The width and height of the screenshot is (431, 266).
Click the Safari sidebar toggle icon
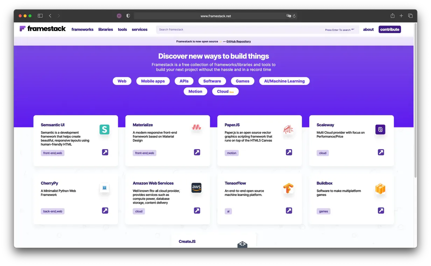pos(40,16)
